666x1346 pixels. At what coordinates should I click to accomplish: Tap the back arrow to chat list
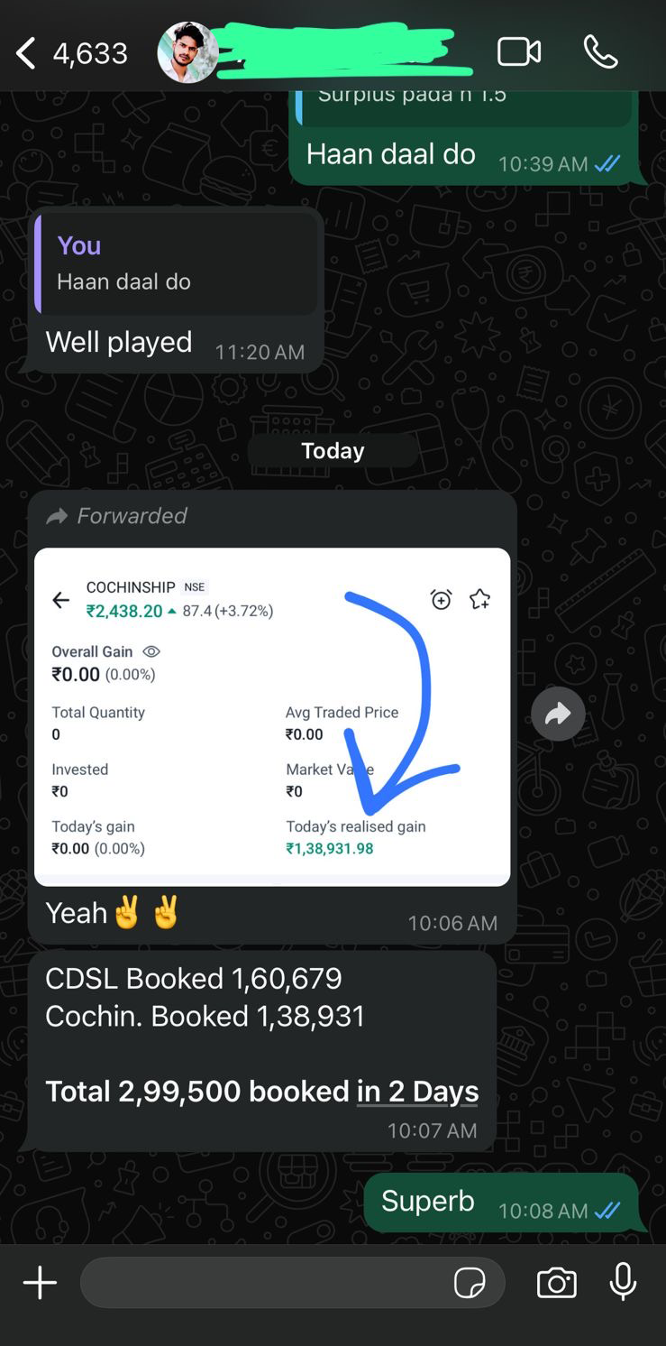click(x=25, y=53)
